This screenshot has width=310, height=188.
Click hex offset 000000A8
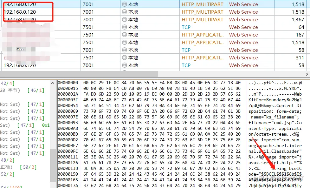pyautogui.click(x=68, y=128)
